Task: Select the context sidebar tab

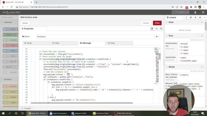Action: (x=174, y=17)
